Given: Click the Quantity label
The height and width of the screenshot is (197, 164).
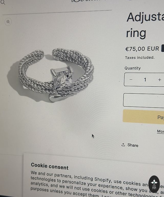Looking at the screenshot, I should (x=133, y=68).
